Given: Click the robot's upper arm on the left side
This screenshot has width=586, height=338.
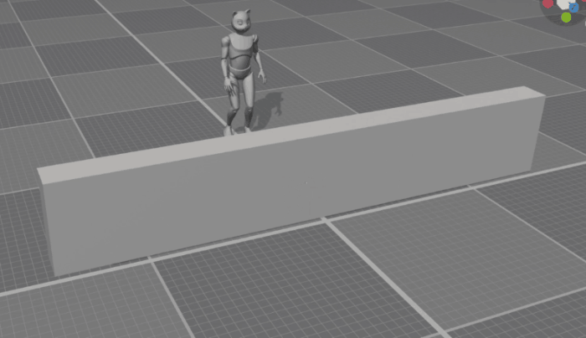Looking at the screenshot, I should [x=226, y=52].
